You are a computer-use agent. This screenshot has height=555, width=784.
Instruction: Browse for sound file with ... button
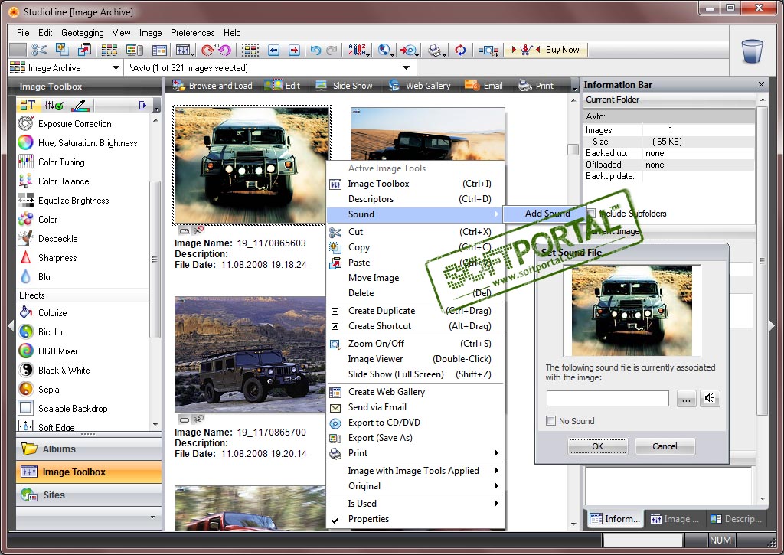tap(686, 399)
